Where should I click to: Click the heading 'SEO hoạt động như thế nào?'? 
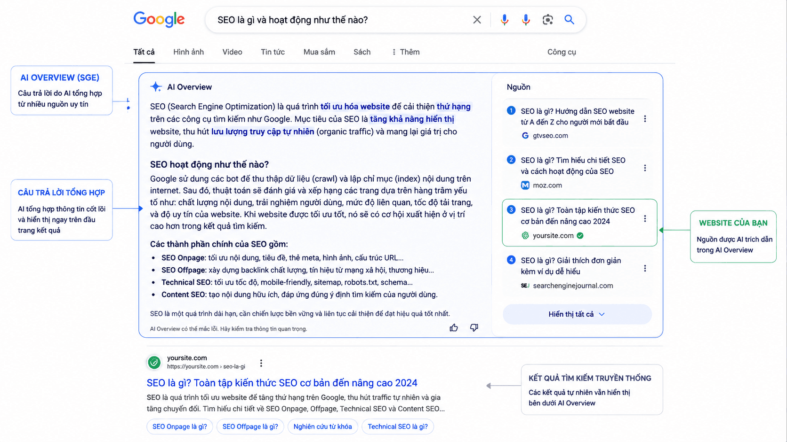(x=209, y=164)
